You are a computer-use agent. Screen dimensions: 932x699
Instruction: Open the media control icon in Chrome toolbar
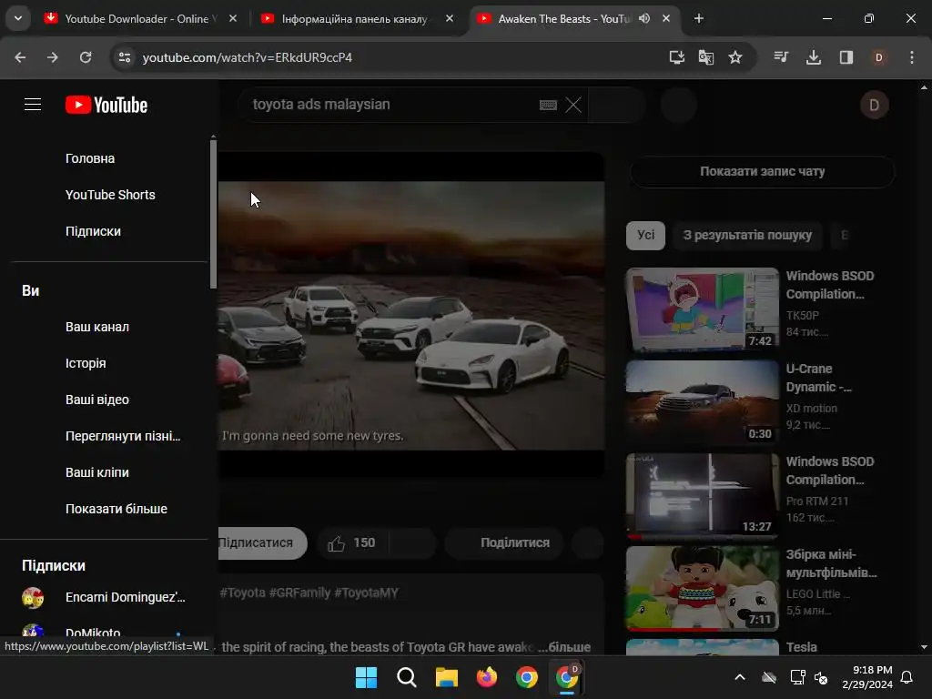(x=781, y=57)
